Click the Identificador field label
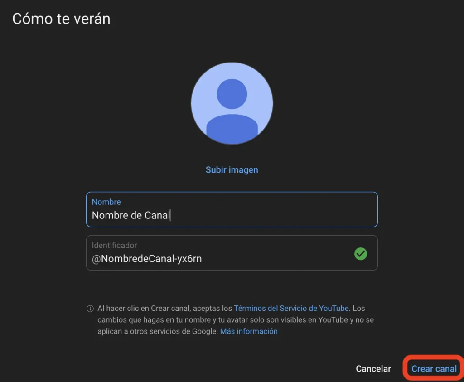Viewport: 464px width, 382px height. [114, 245]
